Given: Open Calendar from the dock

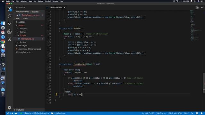Looking at the screenshot, I should [3, 33].
